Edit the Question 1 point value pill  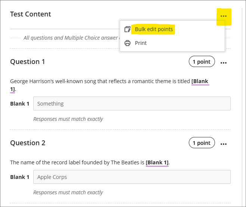click(x=202, y=62)
